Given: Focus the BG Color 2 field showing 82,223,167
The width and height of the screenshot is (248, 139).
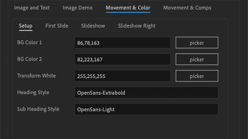Looking at the screenshot, I should point(123,59).
